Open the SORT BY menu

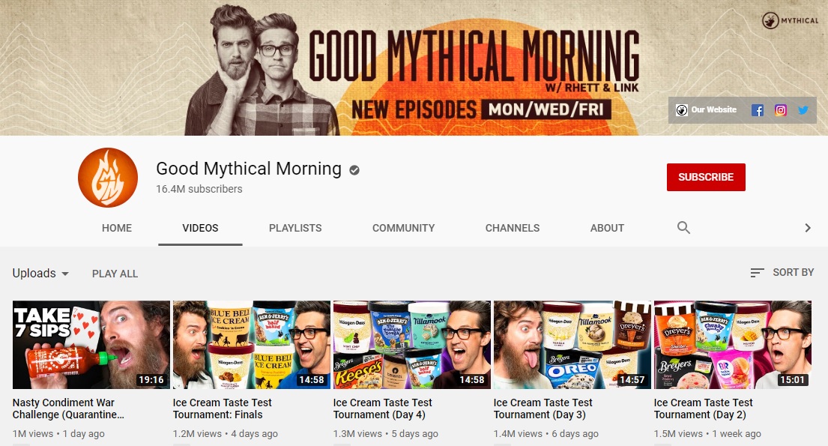782,273
